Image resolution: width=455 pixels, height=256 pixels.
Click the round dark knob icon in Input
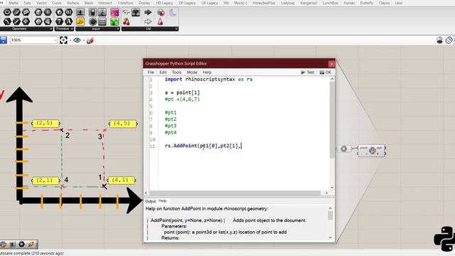tap(93, 21)
